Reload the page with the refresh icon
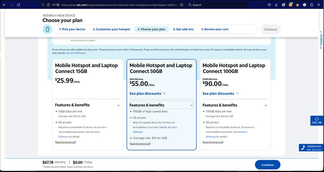Image resolution: width=324 pixels, height=172 pixels. (x=18, y=5)
